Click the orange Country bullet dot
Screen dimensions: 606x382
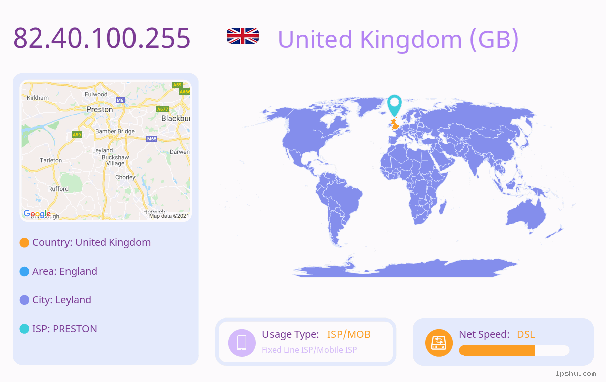click(24, 243)
